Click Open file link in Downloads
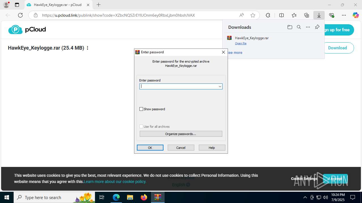Viewport: 362px width, 203px height. [241, 43]
